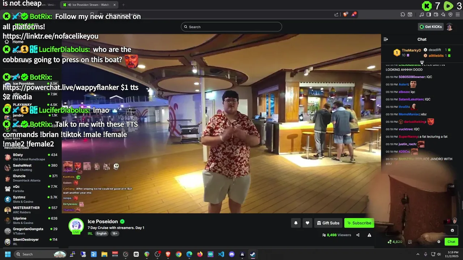Click the Ice Poseidon channel name
463x260 pixels.
pos(103,221)
